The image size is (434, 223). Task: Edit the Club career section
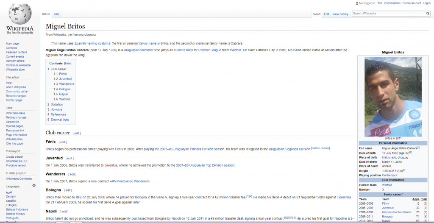[77, 133]
